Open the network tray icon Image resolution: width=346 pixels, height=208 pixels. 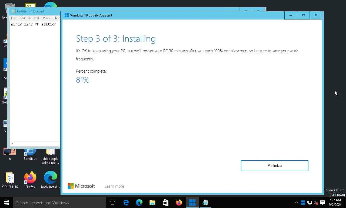coord(310,203)
